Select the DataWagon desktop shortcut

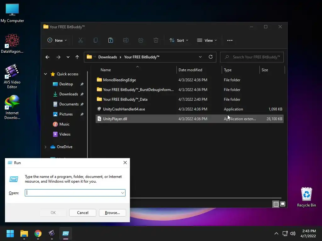point(12,43)
